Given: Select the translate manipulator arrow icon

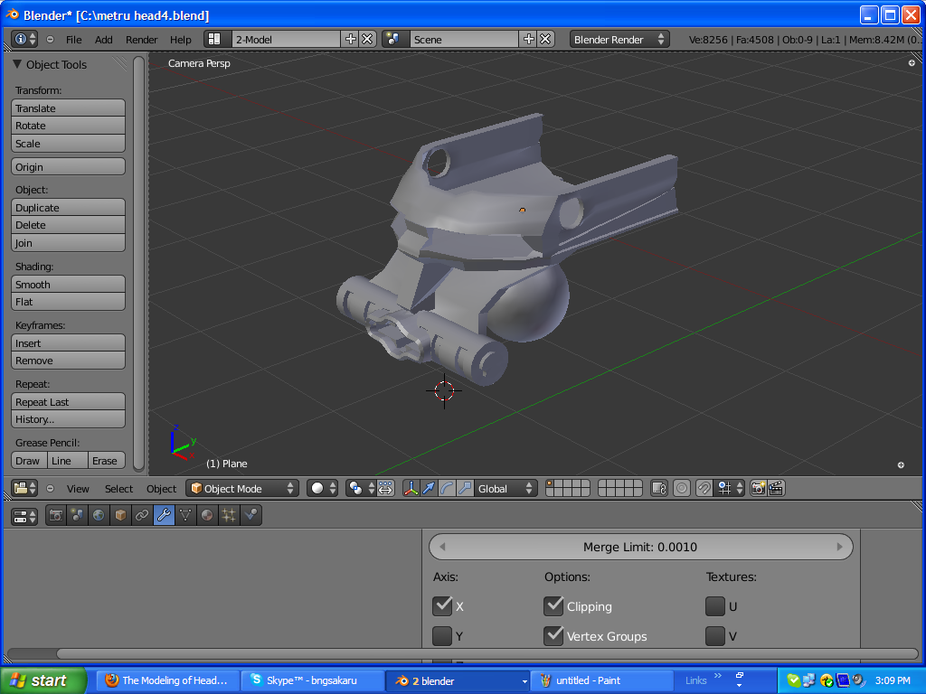Looking at the screenshot, I should [430, 488].
